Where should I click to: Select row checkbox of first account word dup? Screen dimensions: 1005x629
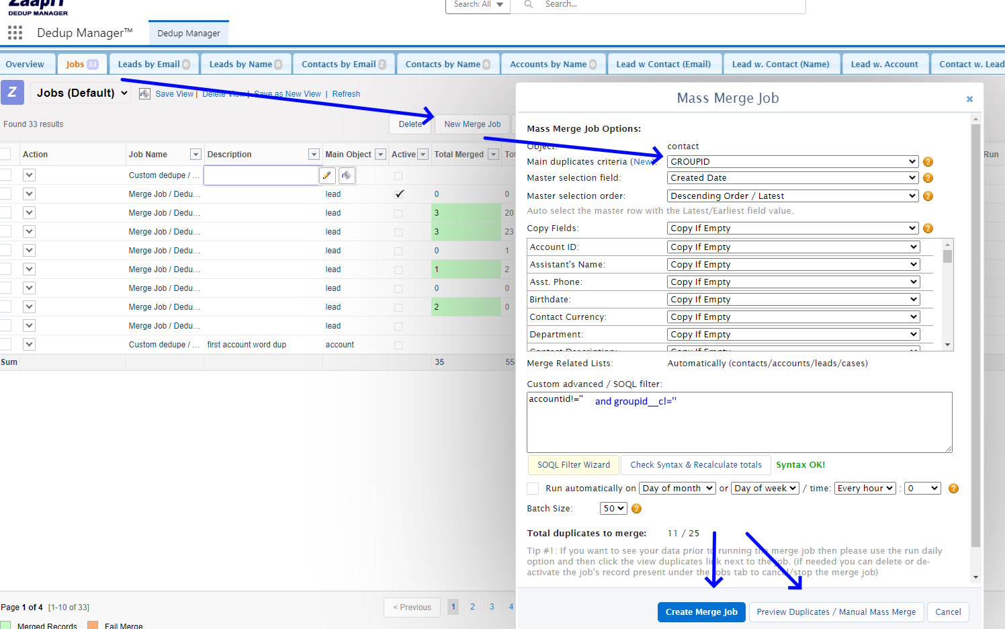[x=5, y=344]
